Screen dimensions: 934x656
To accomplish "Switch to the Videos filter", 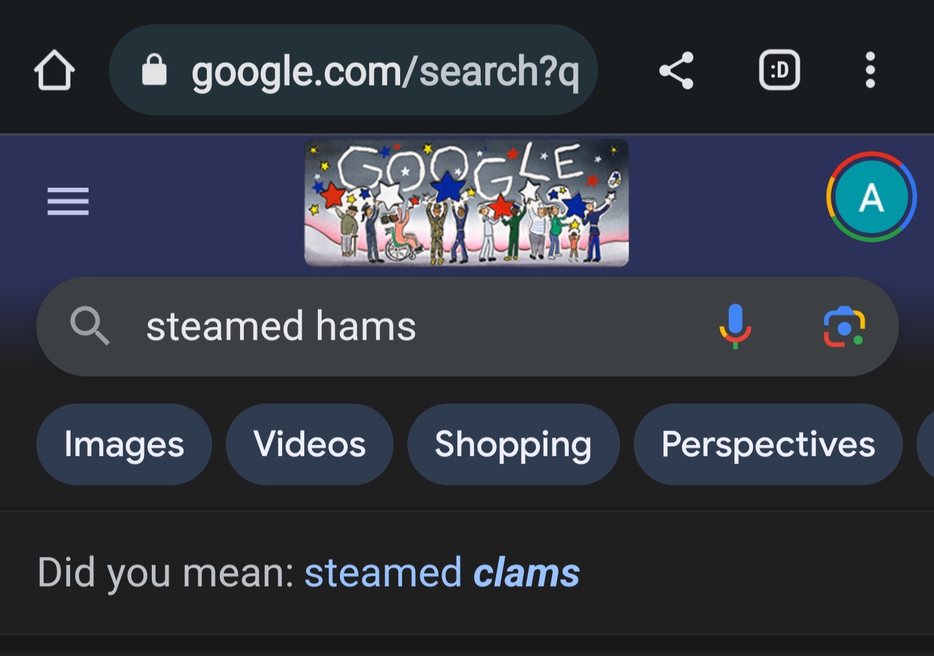I will (309, 445).
